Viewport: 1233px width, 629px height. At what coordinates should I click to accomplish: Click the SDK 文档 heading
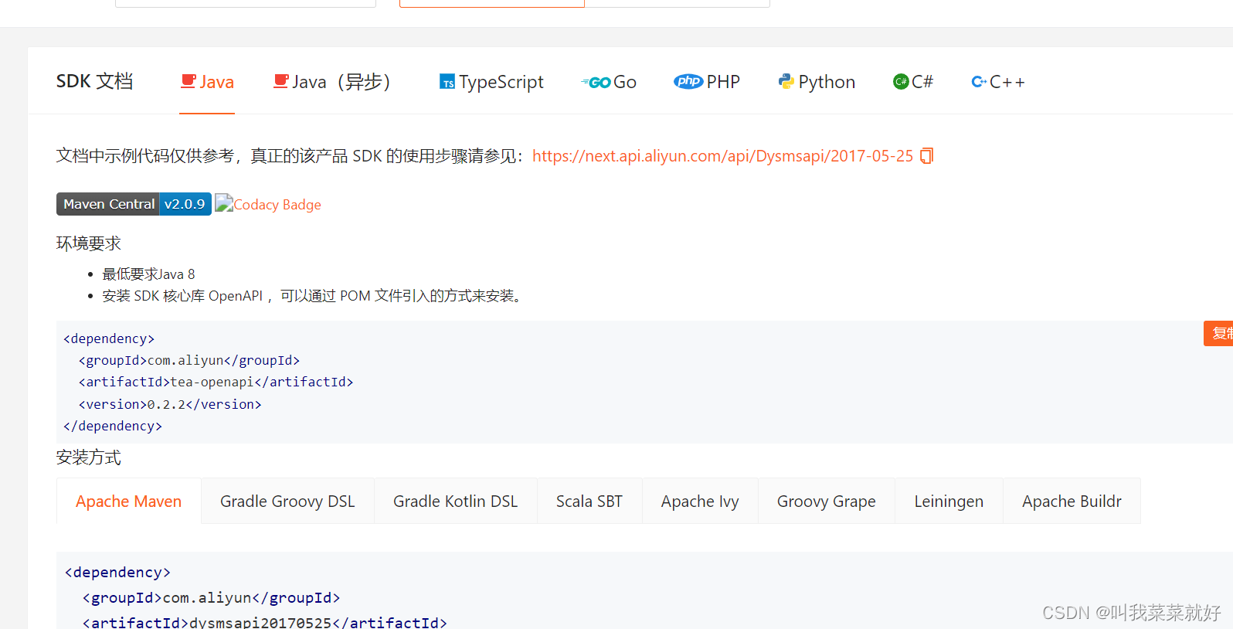click(94, 81)
